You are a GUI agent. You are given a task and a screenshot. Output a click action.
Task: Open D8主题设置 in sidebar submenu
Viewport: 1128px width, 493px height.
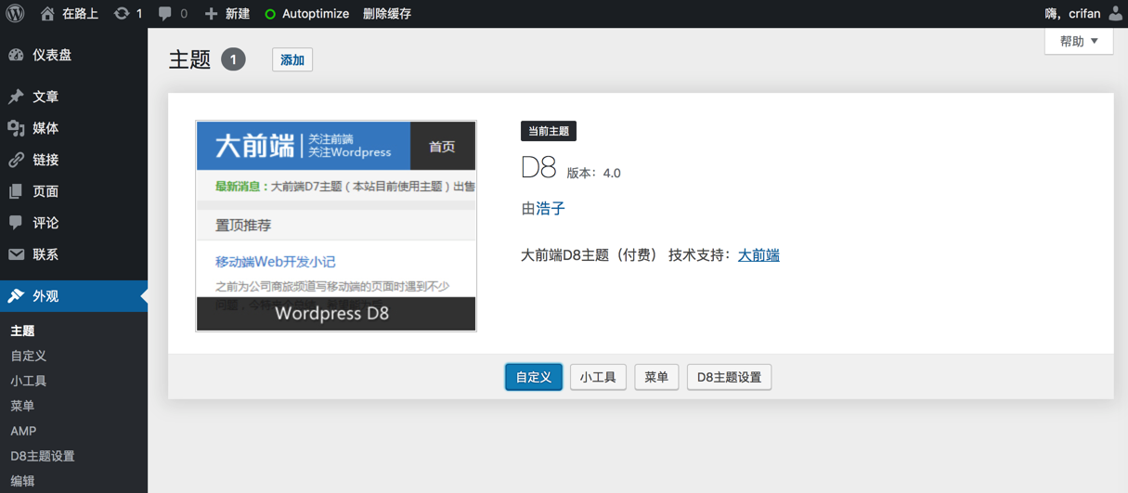[x=43, y=456]
